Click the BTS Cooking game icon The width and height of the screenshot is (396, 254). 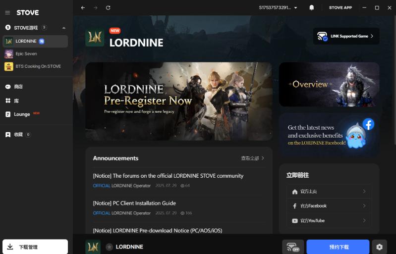click(9, 66)
